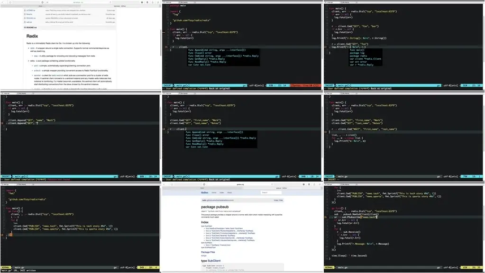Click the 'client.Append("SET", "name", "Mark")' code line
This screenshot has height=273, width=485.
click(x=32, y=120)
